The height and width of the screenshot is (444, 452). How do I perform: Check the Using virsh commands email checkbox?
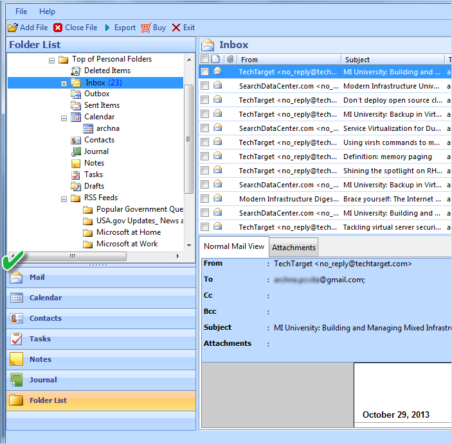coord(204,142)
